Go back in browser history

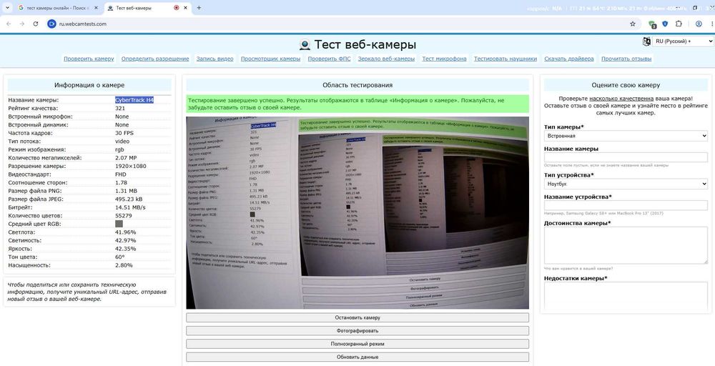point(9,24)
